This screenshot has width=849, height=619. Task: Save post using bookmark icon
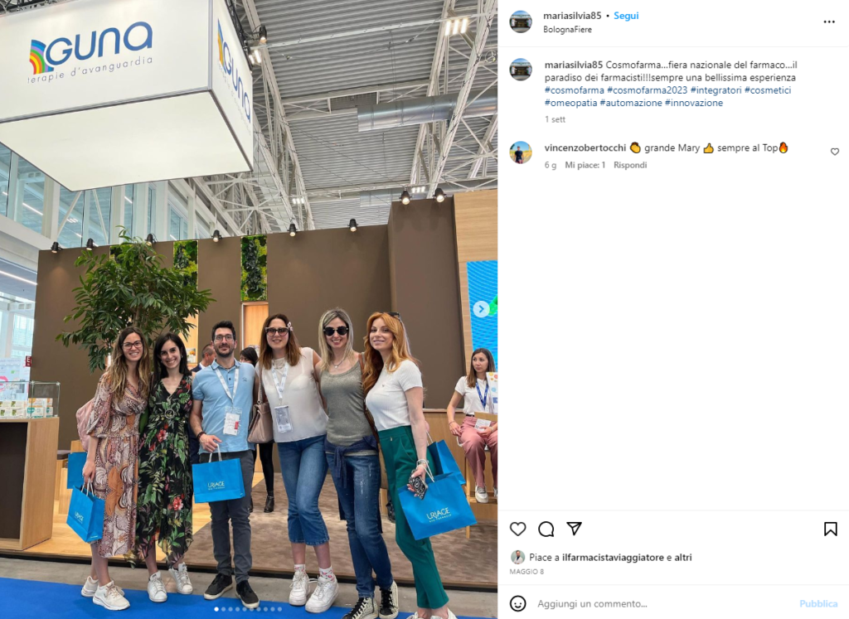(x=830, y=529)
